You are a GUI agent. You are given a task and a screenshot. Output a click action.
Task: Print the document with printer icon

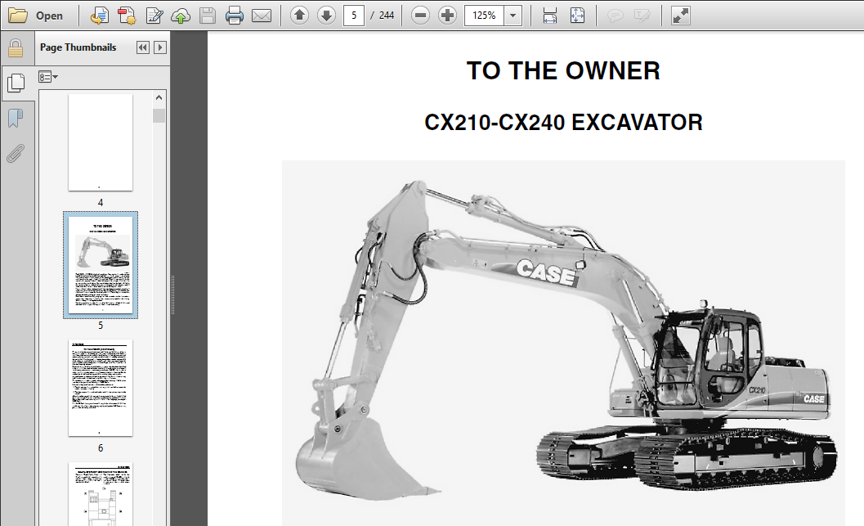click(234, 16)
